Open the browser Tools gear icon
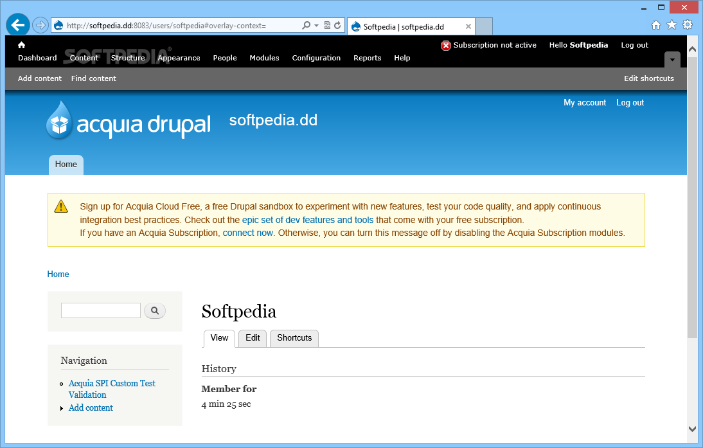The image size is (703, 448). [688, 24]
